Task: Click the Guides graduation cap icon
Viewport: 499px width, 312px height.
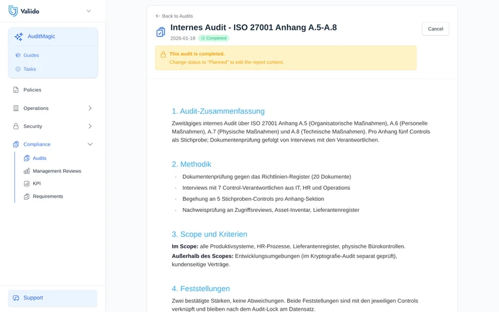Action: 18,55
